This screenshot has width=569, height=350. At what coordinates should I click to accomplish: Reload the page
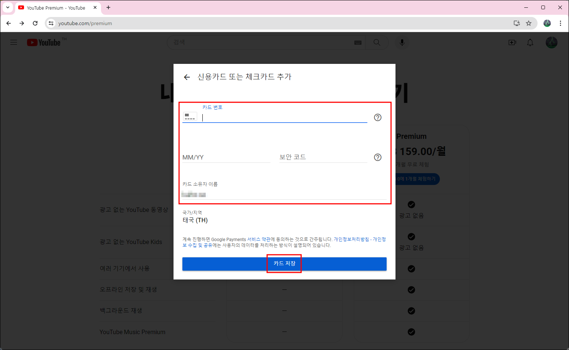click(x=35, y=23)
